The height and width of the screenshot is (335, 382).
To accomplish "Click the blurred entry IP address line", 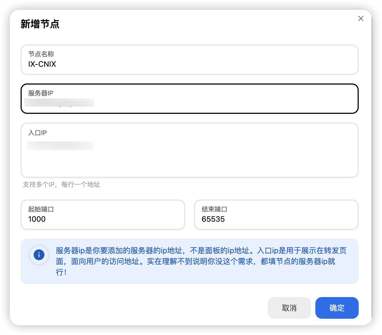I will click(60, 146).
